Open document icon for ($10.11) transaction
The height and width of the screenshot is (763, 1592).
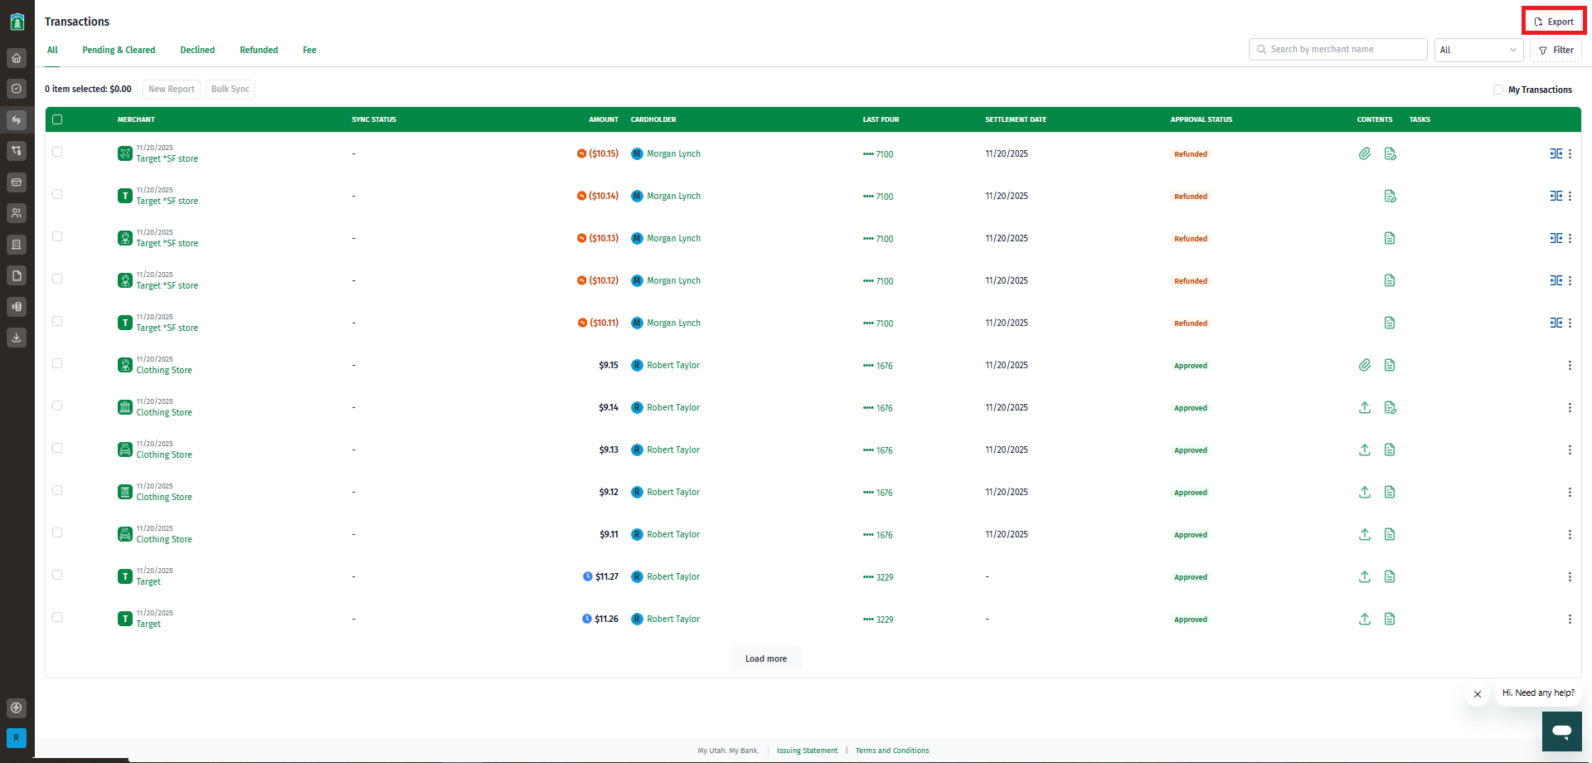pyautogui.click(x=1390, y=323)
